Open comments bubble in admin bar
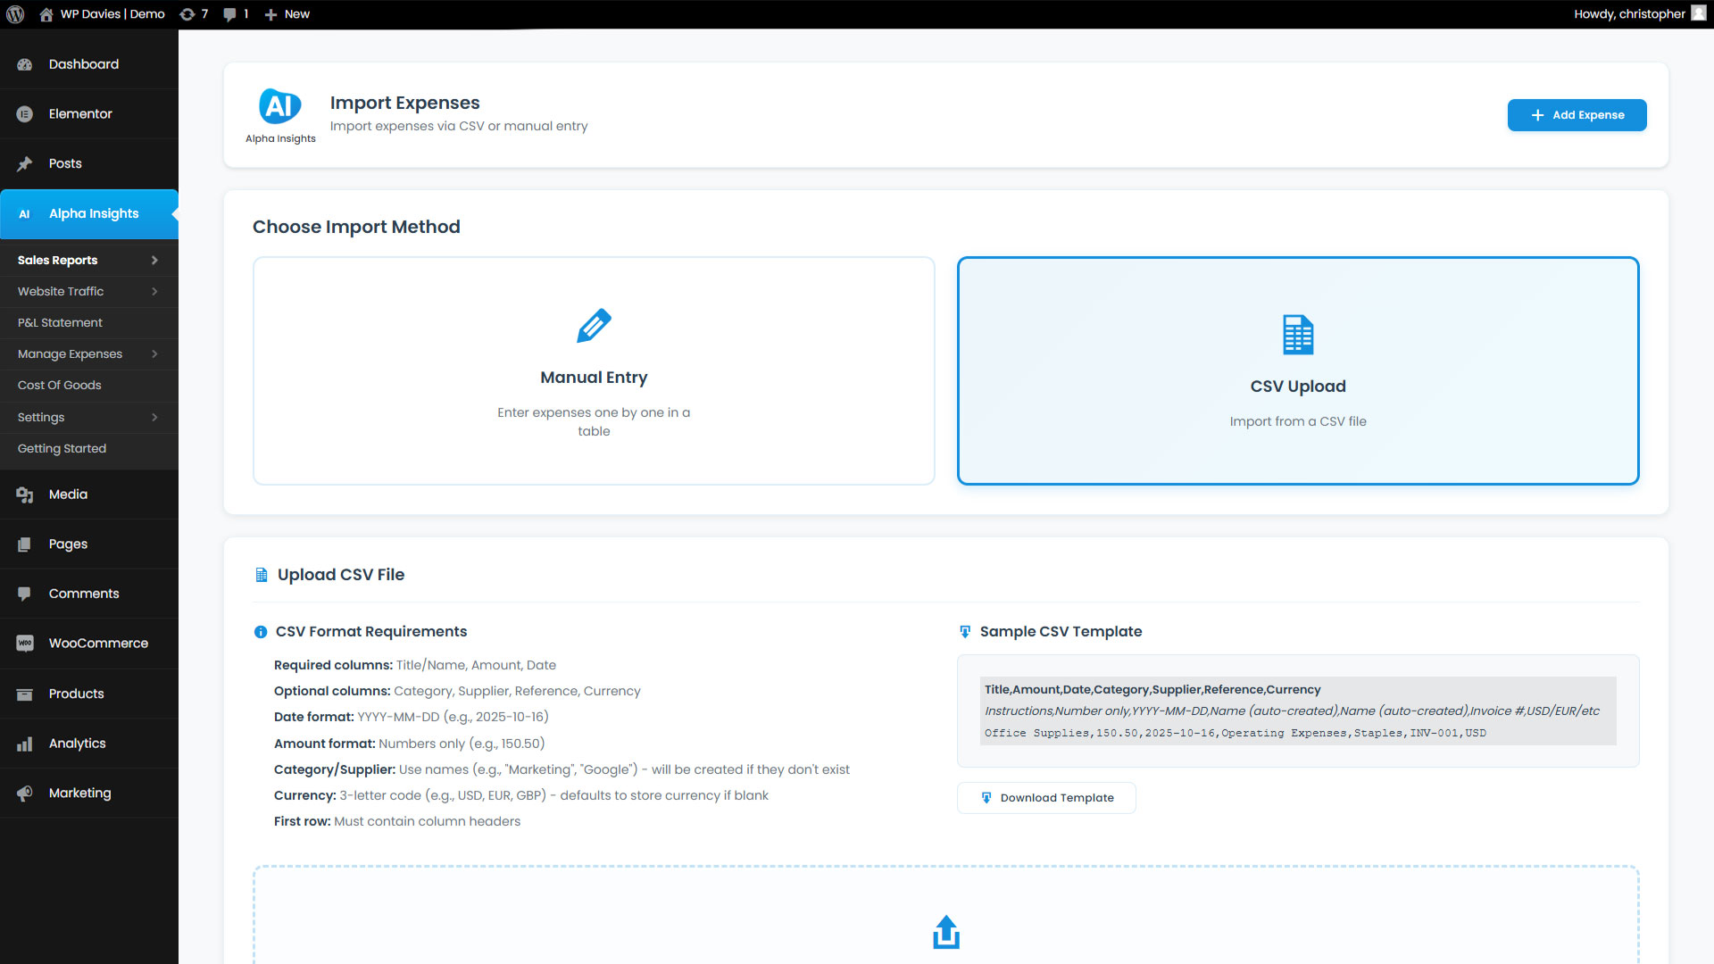 coord(230,14)
